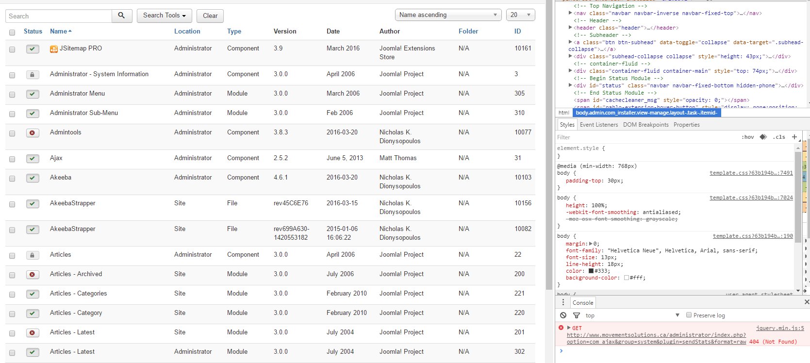Expand the nav navbar element node
This screenshot has width=810, height=363.
tap(570, 13)
